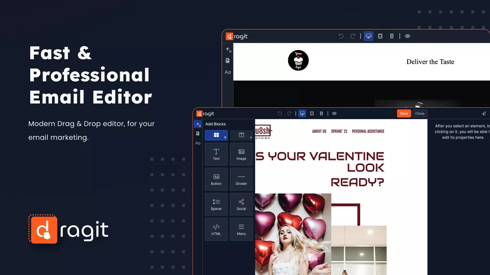
Task: Select the HTML code block
Action: (216, 229)
